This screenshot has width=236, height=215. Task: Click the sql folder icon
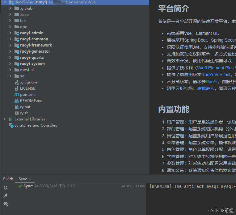tap(17, 76)
